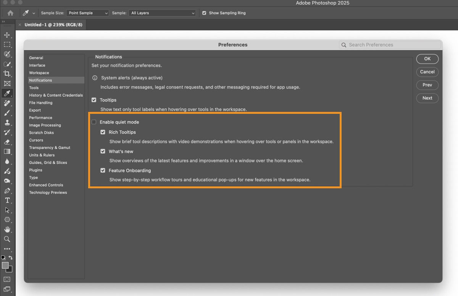This screenshot has height=296, width=458.
Task: Open the Sample dropdown showing All Layers
Action: tap(162, 13)
